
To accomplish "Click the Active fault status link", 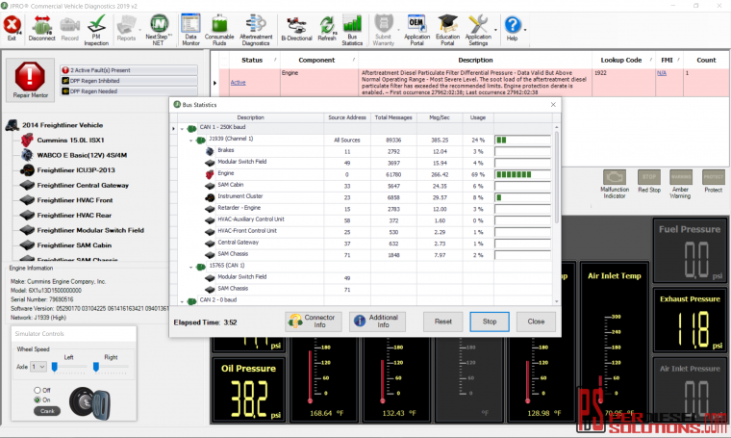I will [238, 83].
